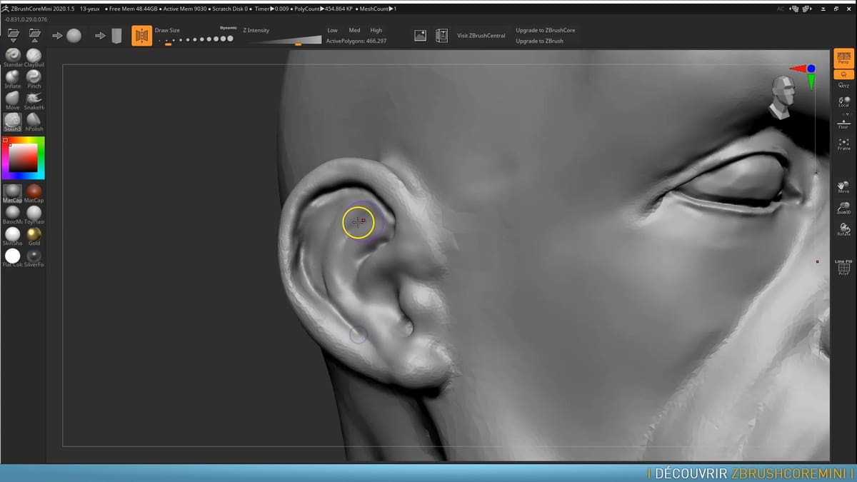857x482 pixels.
Task: Click Upgrade to ZBrushCore
Action: pyautogui.click(x=546, y=31)
